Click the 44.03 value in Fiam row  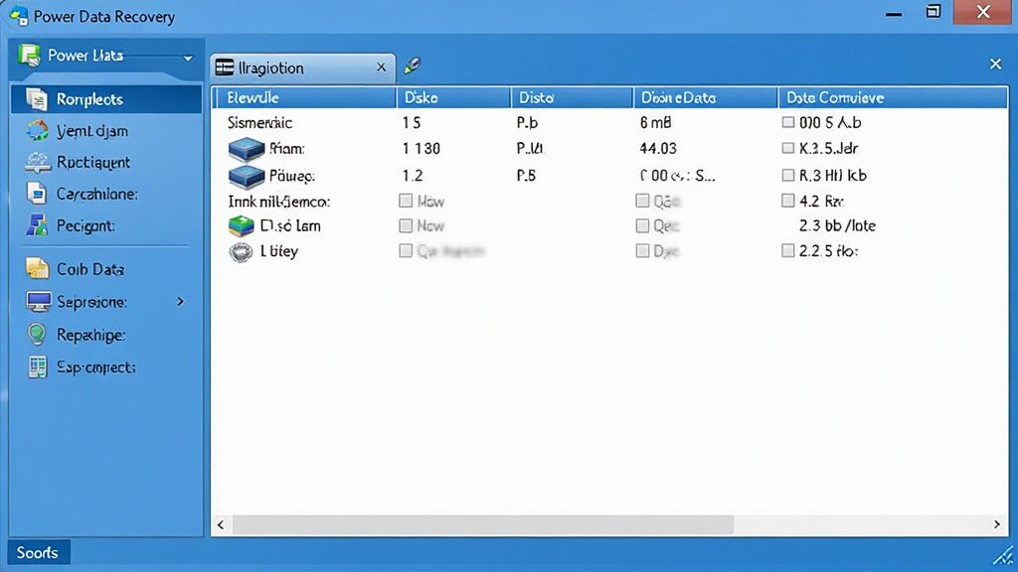pyautogui.click(x=658, y=149)
